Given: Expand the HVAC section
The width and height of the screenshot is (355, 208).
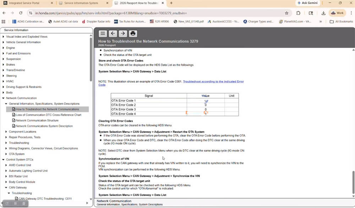Looking at the screenshot, I should pos(3,81).
